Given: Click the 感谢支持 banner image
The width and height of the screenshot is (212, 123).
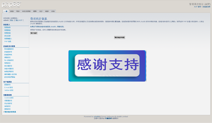Looking at the screenshot, I should (x=107, y=66).
